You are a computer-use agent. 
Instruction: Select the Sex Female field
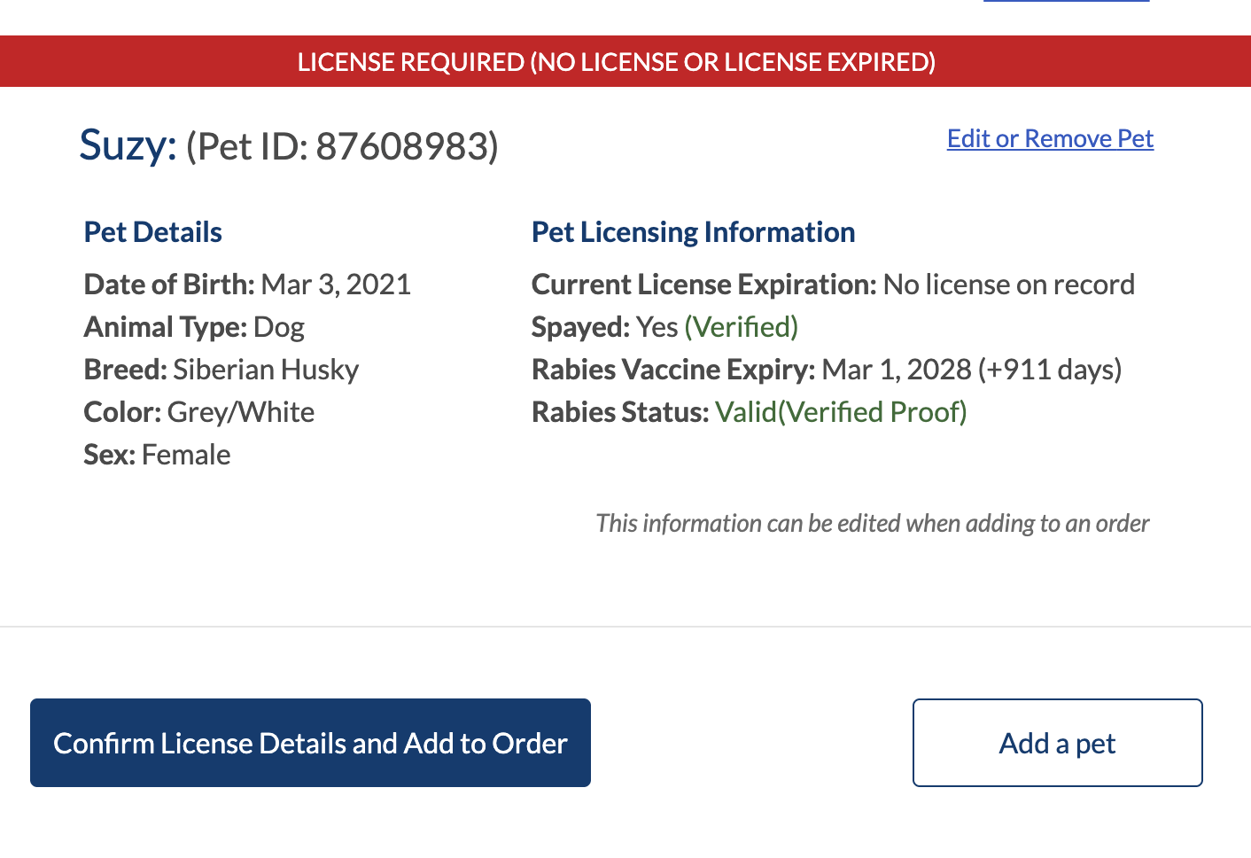coord(156,454)
